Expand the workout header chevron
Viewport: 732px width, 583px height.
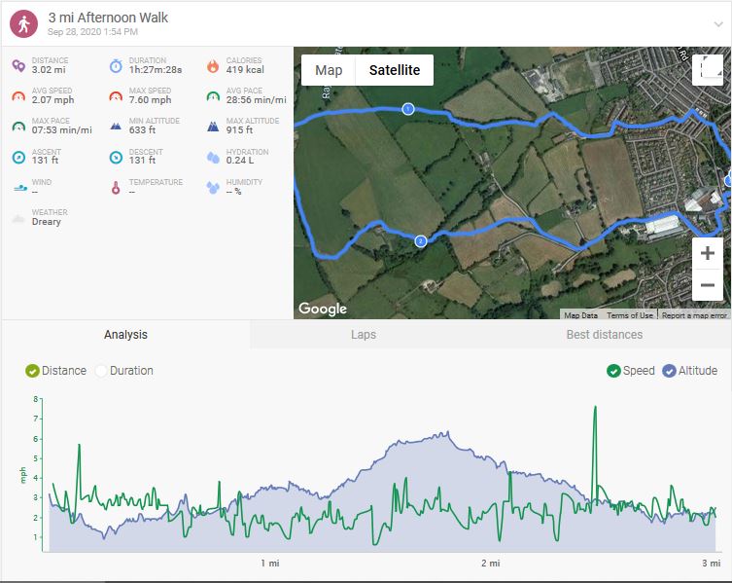[717, 24]
